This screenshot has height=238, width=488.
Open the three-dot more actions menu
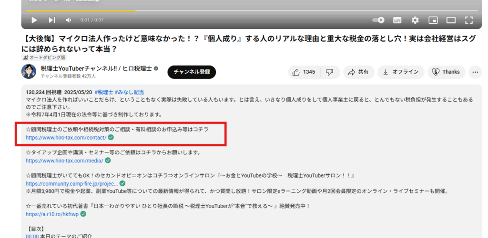pos(475,72)
